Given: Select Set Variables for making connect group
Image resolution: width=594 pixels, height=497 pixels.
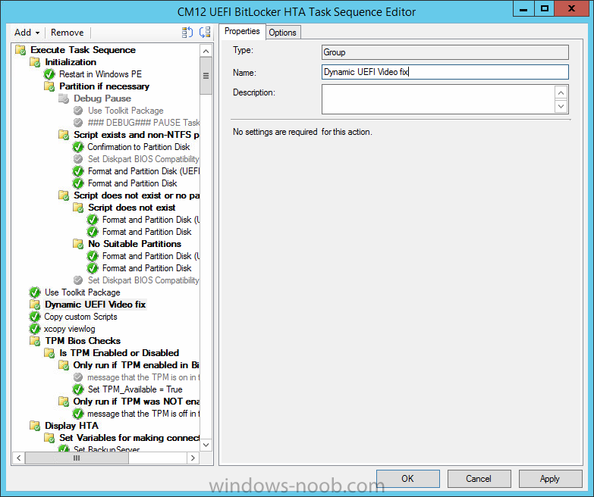Looking at the screenshot, I should pyautogui.click(x=129, y=438).
